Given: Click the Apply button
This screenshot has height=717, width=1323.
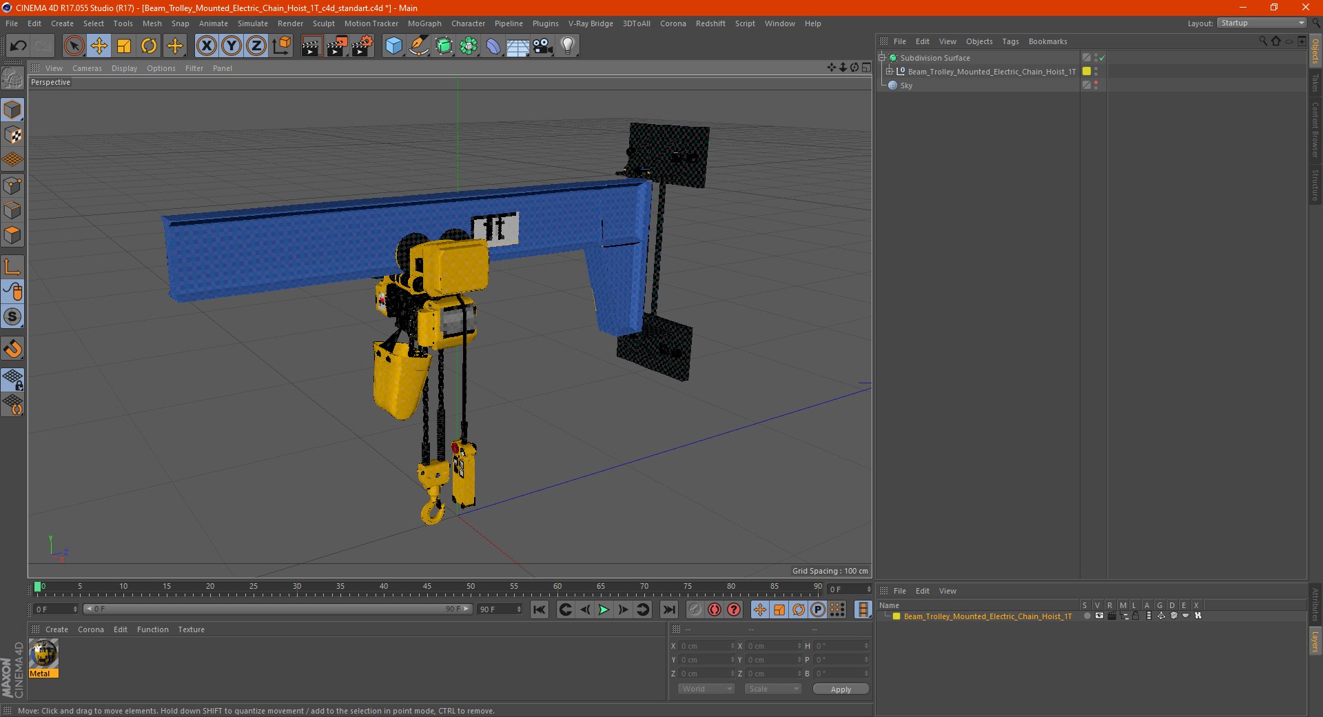Looking at the screenshot, I should (x=841, y=689).
